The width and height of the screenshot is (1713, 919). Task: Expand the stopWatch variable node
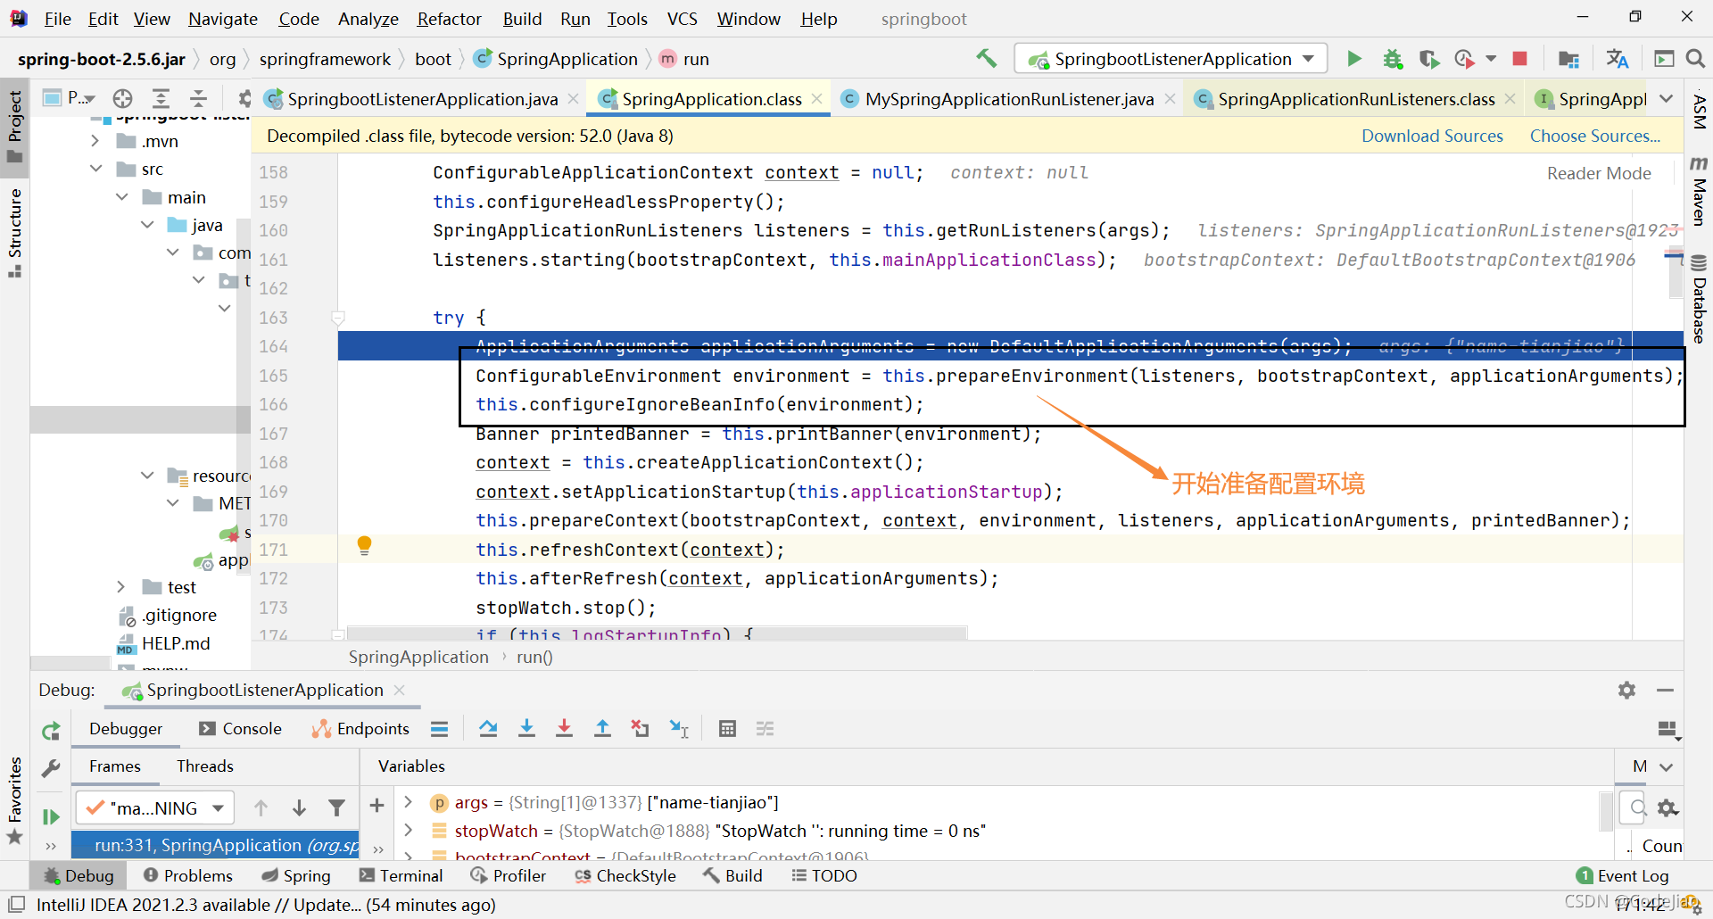pyautogui.click(x=409, y=830)
